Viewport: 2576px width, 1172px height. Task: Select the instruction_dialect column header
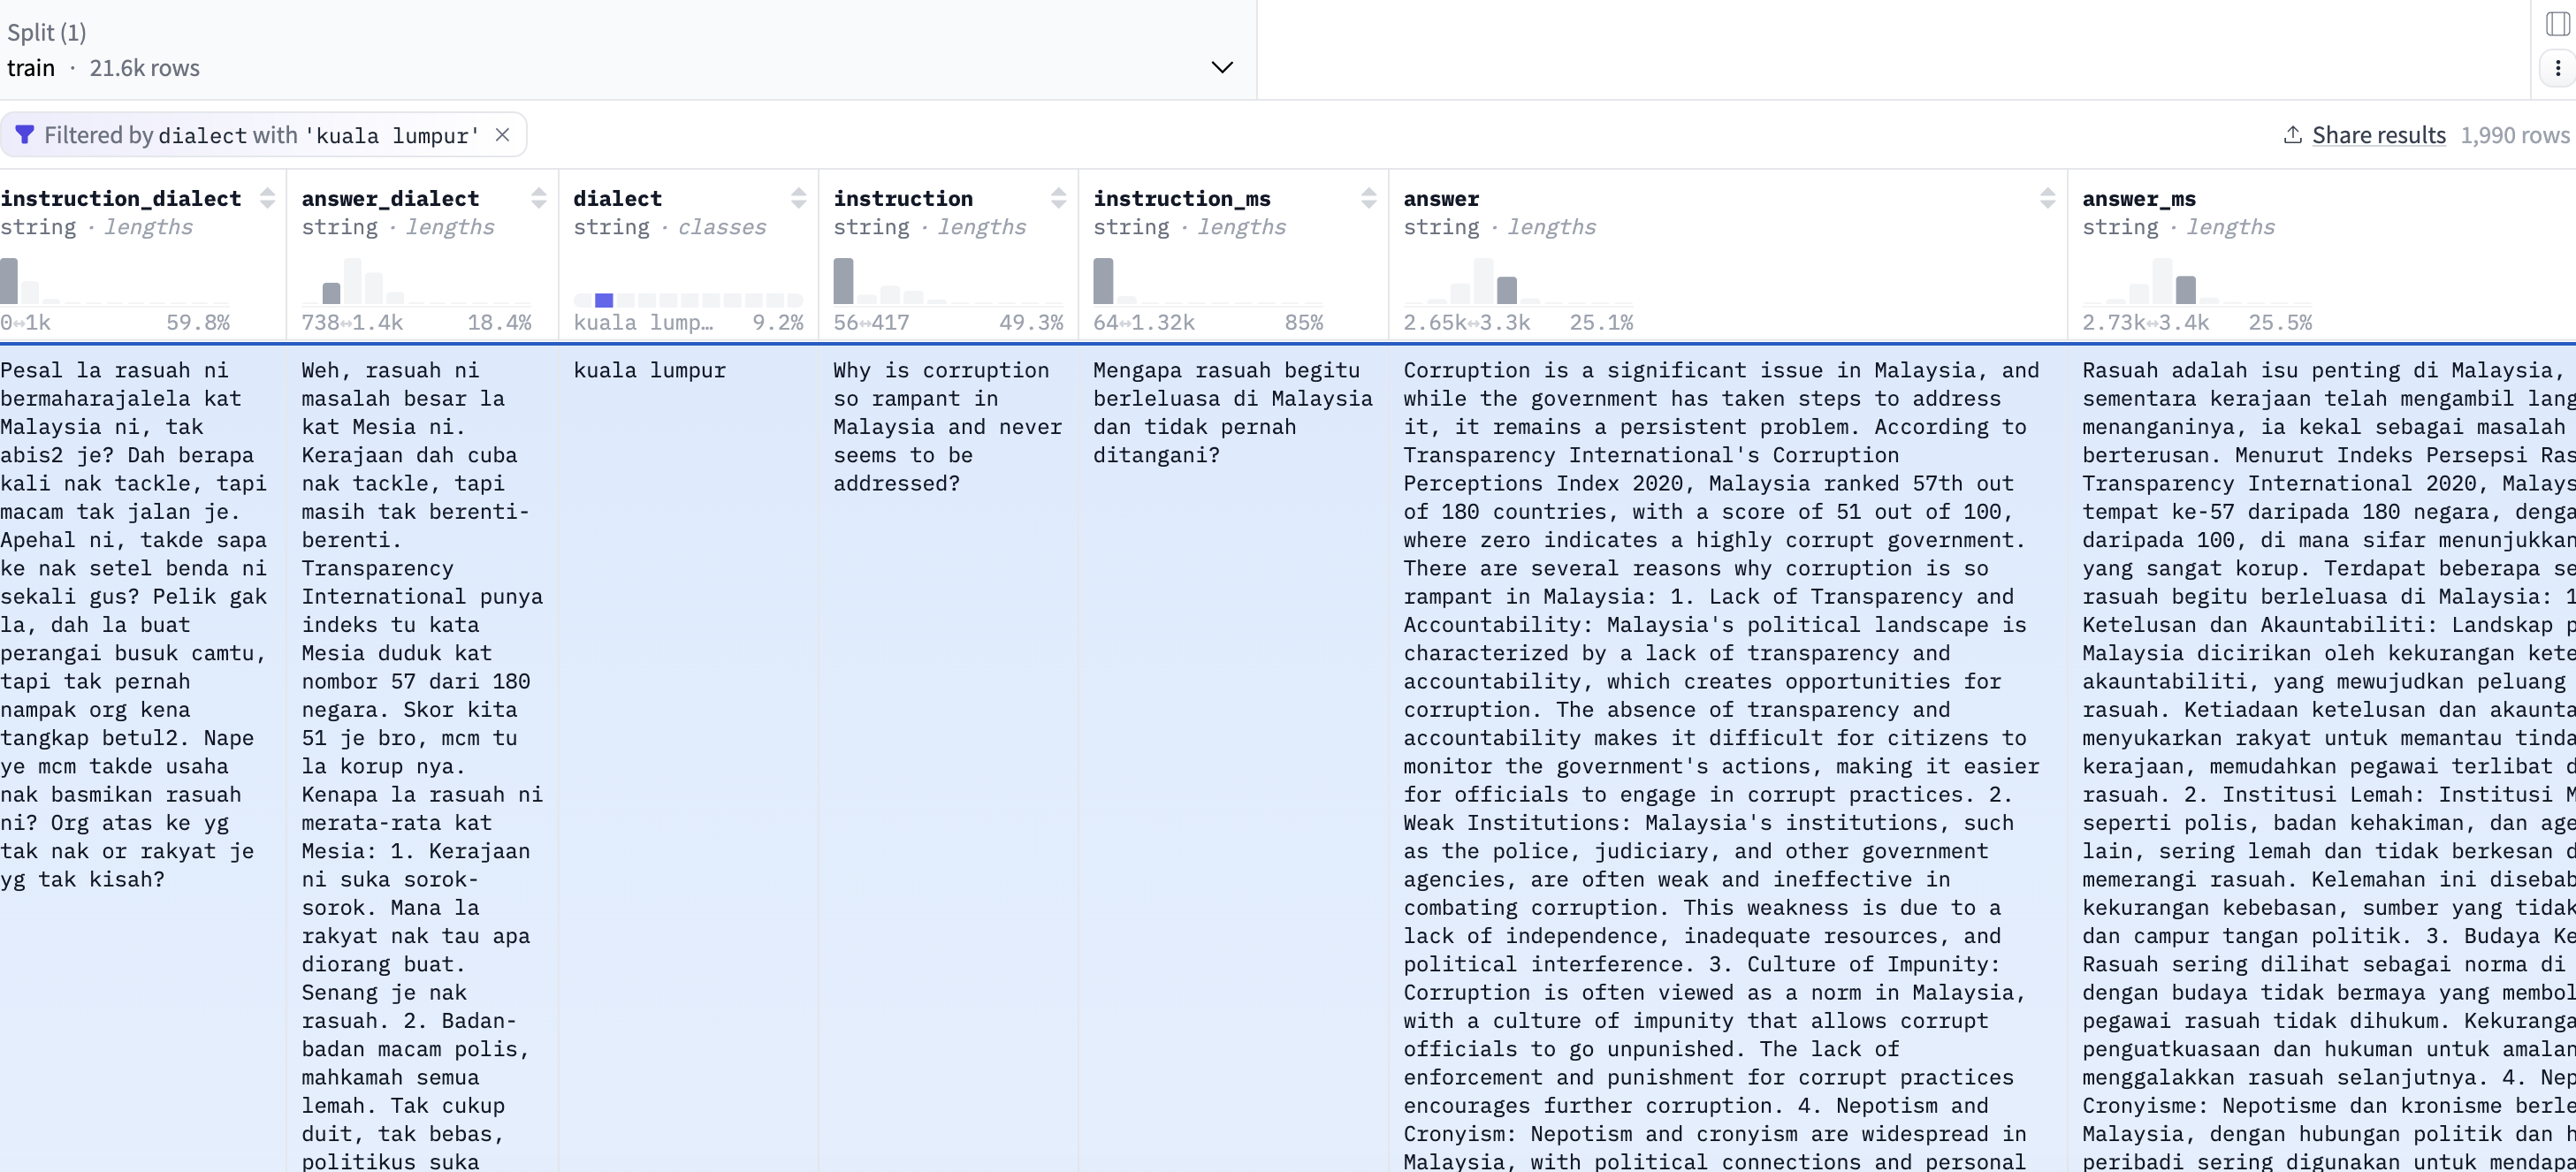(x=121, y=198)
